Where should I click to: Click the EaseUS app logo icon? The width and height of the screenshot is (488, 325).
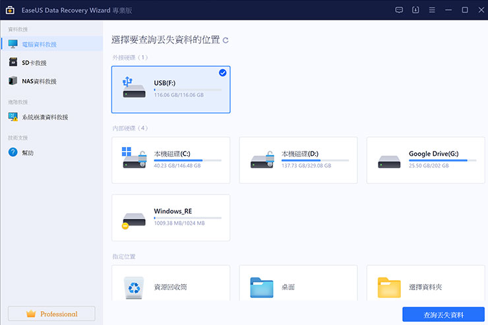[10, 10]
